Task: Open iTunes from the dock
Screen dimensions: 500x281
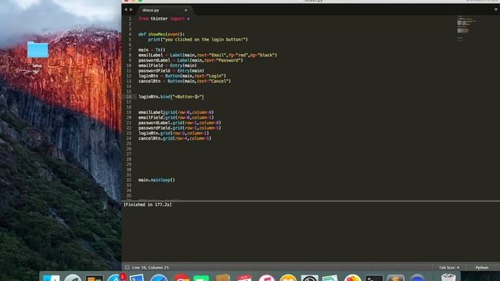Action: click(x=266, y=278)
